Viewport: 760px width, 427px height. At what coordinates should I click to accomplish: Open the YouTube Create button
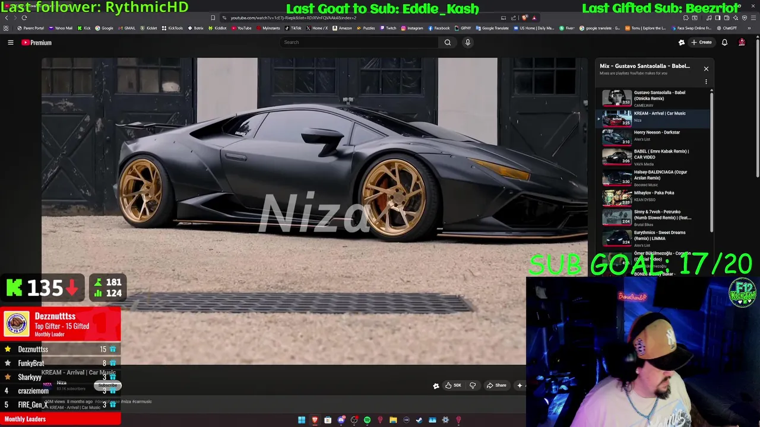701,43
